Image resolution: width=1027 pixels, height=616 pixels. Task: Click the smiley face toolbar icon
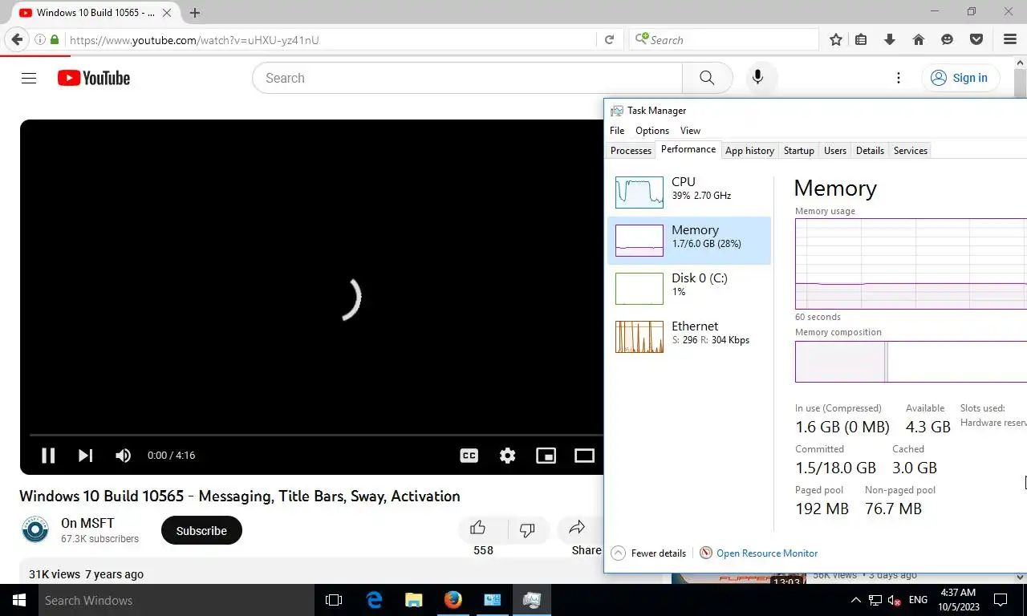coord(948,39)
